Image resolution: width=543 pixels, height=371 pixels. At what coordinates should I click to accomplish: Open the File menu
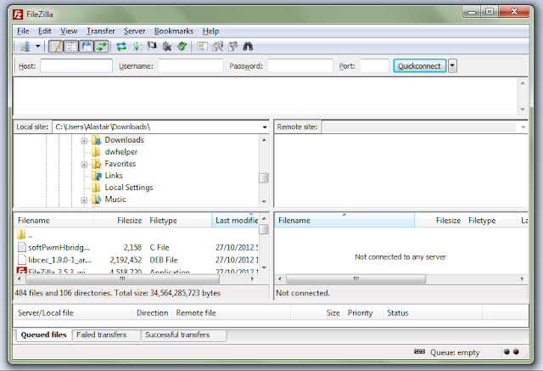pos(23,31)
